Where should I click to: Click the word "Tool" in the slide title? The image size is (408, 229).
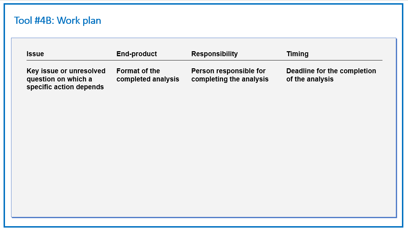point(23,21)
